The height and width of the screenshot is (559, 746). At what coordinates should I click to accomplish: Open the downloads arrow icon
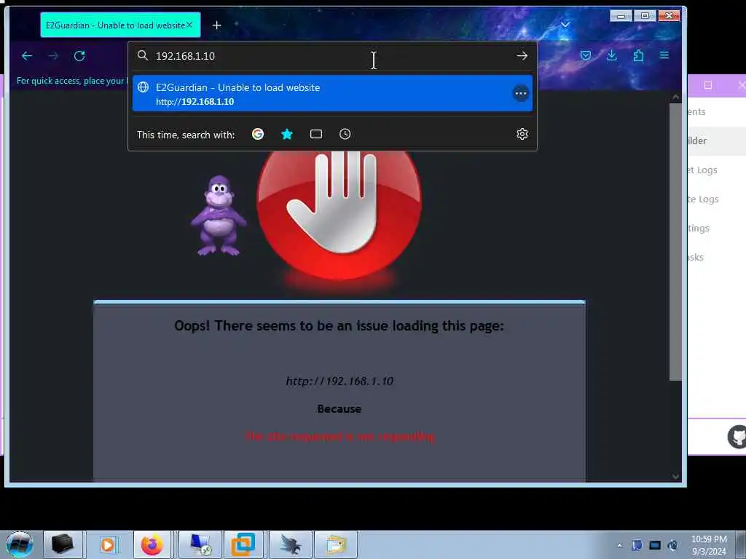pyautogui.click(x=612, y=55)
